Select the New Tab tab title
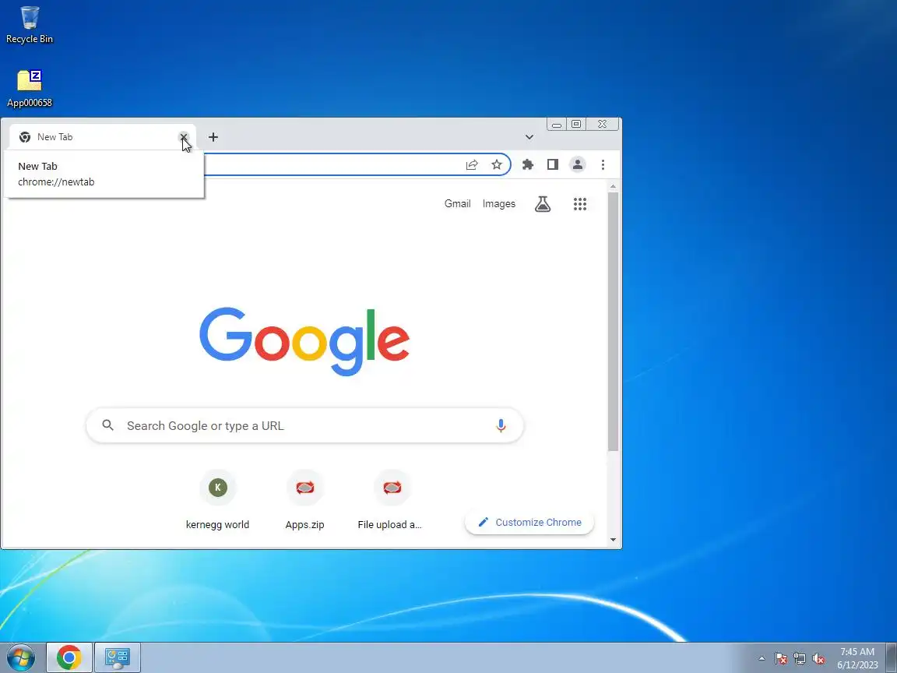The width and height of the screenshot is (897, 673). (x=55, y=137)
